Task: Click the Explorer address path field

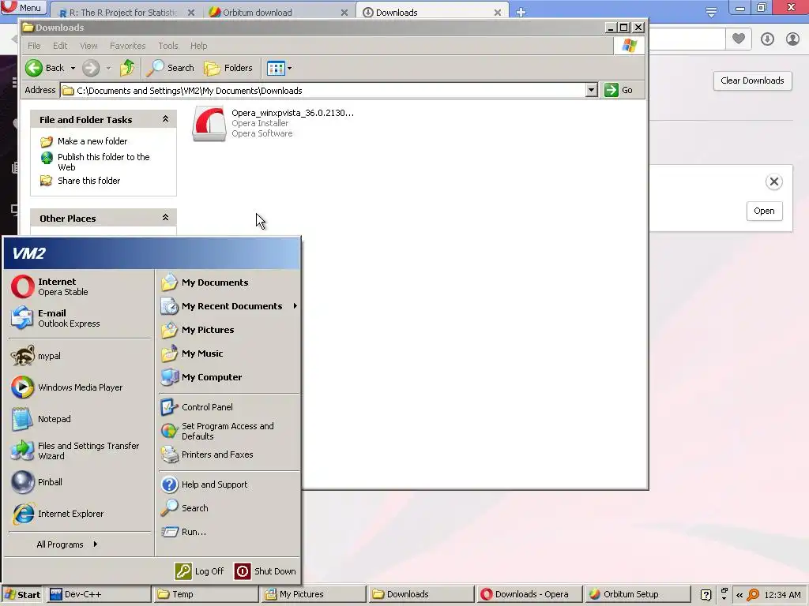Action: pyautogui.click(x=322, y=91)
